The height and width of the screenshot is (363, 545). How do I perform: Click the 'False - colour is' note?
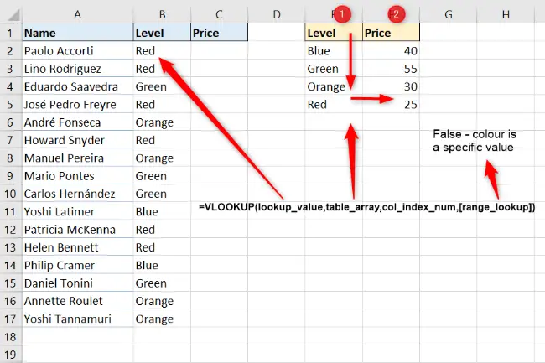tap(475, 134)
